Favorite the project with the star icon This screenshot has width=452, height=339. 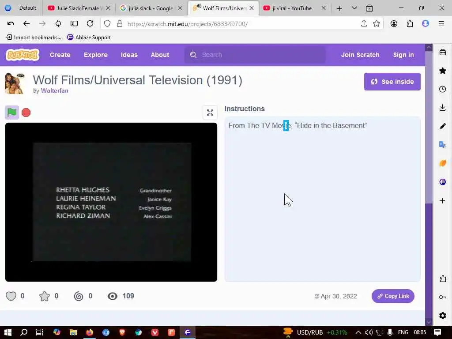(45, 296)
